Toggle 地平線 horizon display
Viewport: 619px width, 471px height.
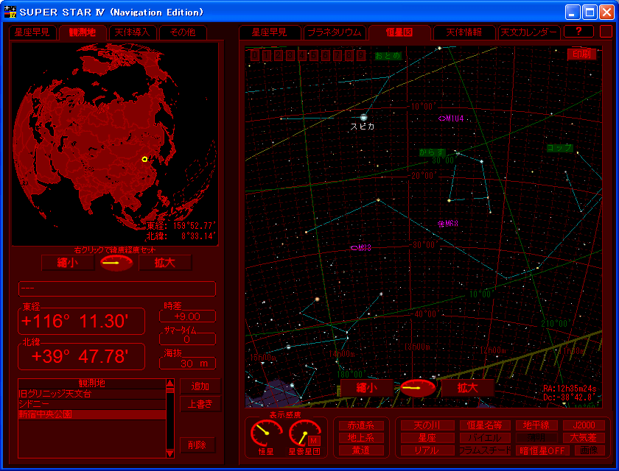coord(537,425)
